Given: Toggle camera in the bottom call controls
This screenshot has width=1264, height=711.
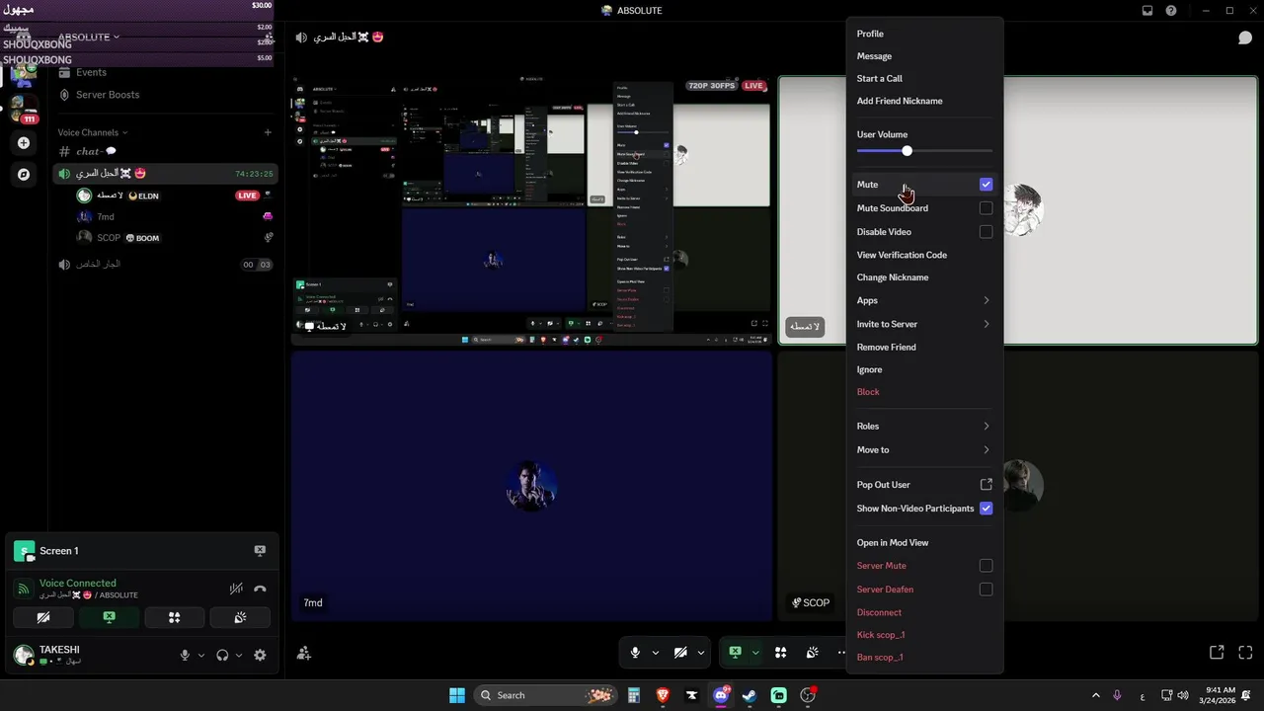Looking at the screenshot, I should (x=680, y=653).
